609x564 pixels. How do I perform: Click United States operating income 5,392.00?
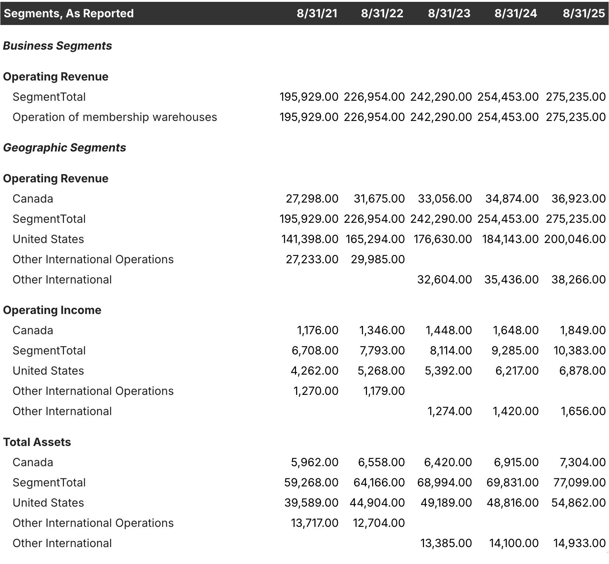point(448,371)
